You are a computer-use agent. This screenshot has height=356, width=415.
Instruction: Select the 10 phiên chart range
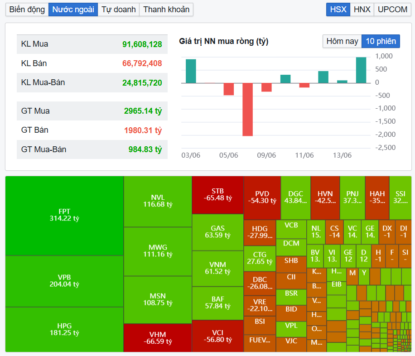[381, 41]
